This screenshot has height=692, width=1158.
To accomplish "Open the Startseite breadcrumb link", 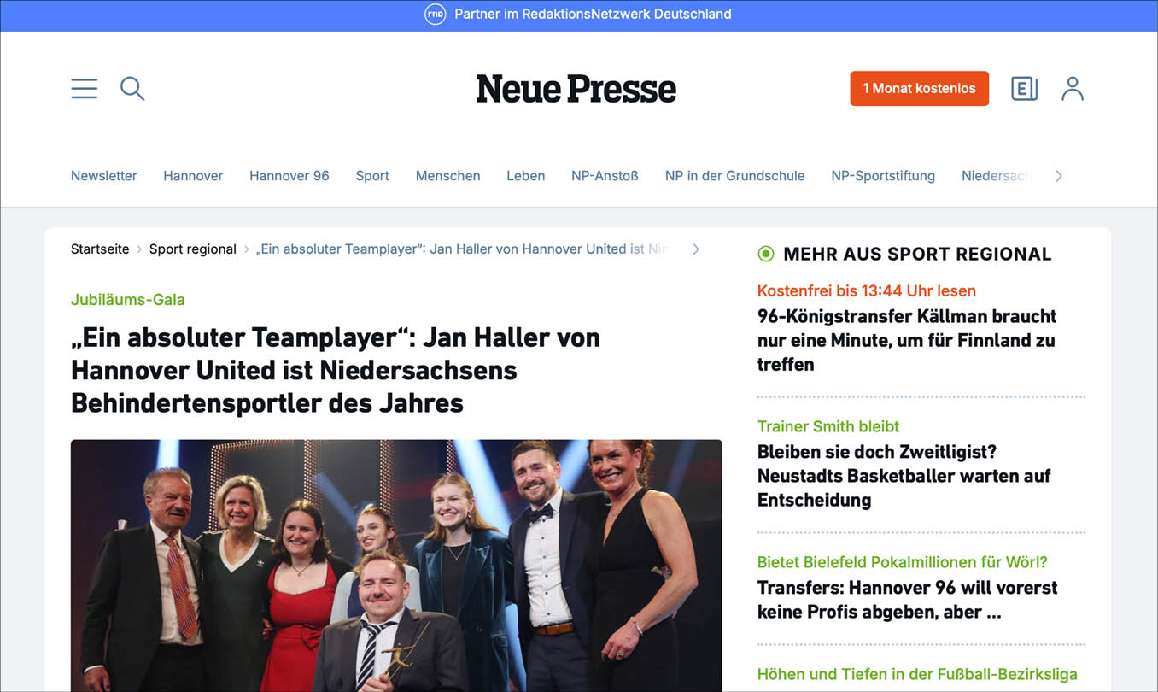I will (x=100, y=249).
